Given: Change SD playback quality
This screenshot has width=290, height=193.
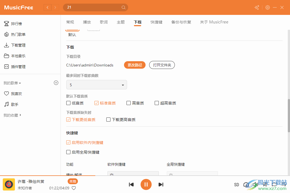Looking at the screenshot, I should click(236, 185).
